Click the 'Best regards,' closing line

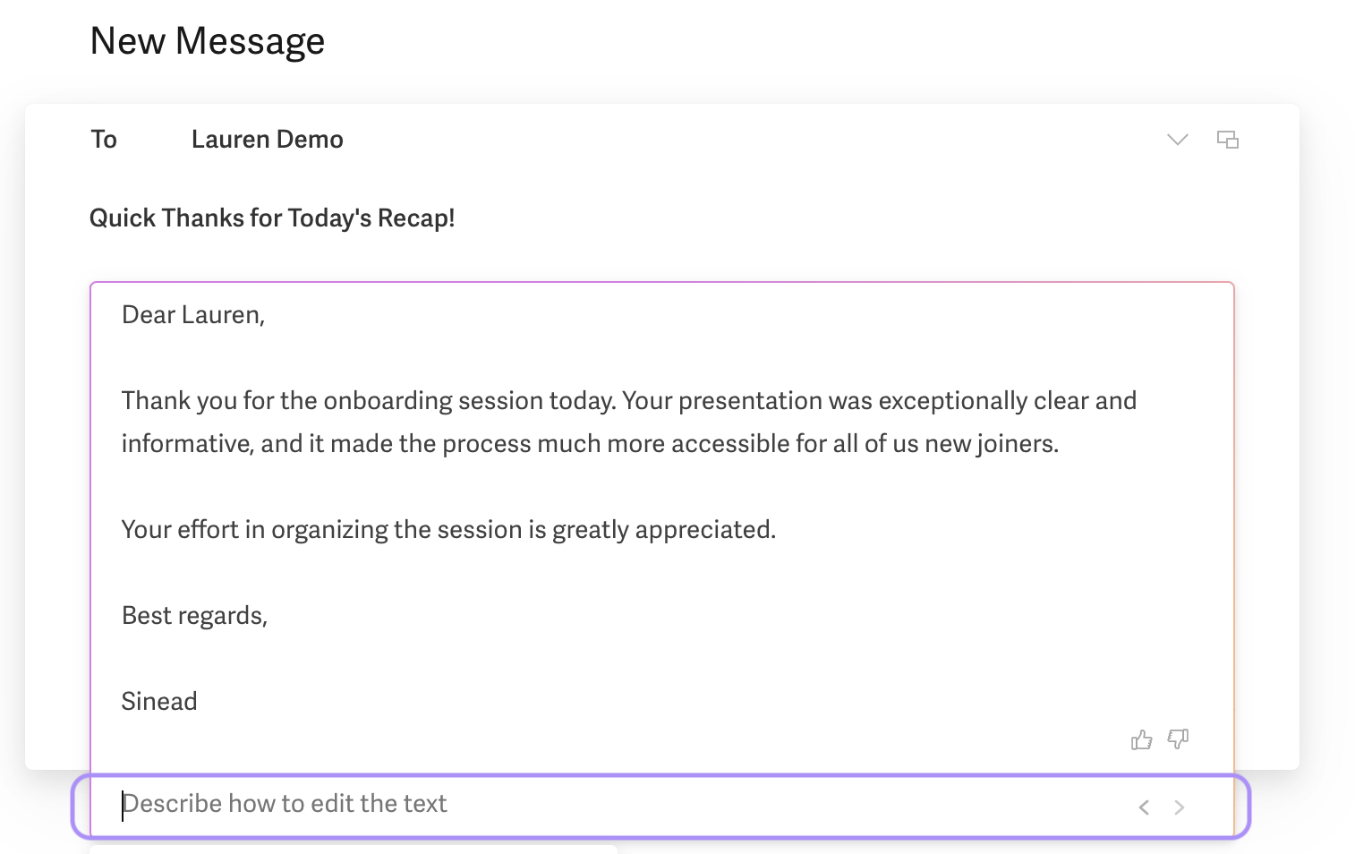[194, 616]
